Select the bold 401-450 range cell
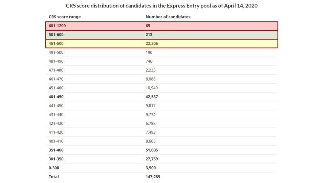This screenshot has width=327, height=183. coord(56,97)
